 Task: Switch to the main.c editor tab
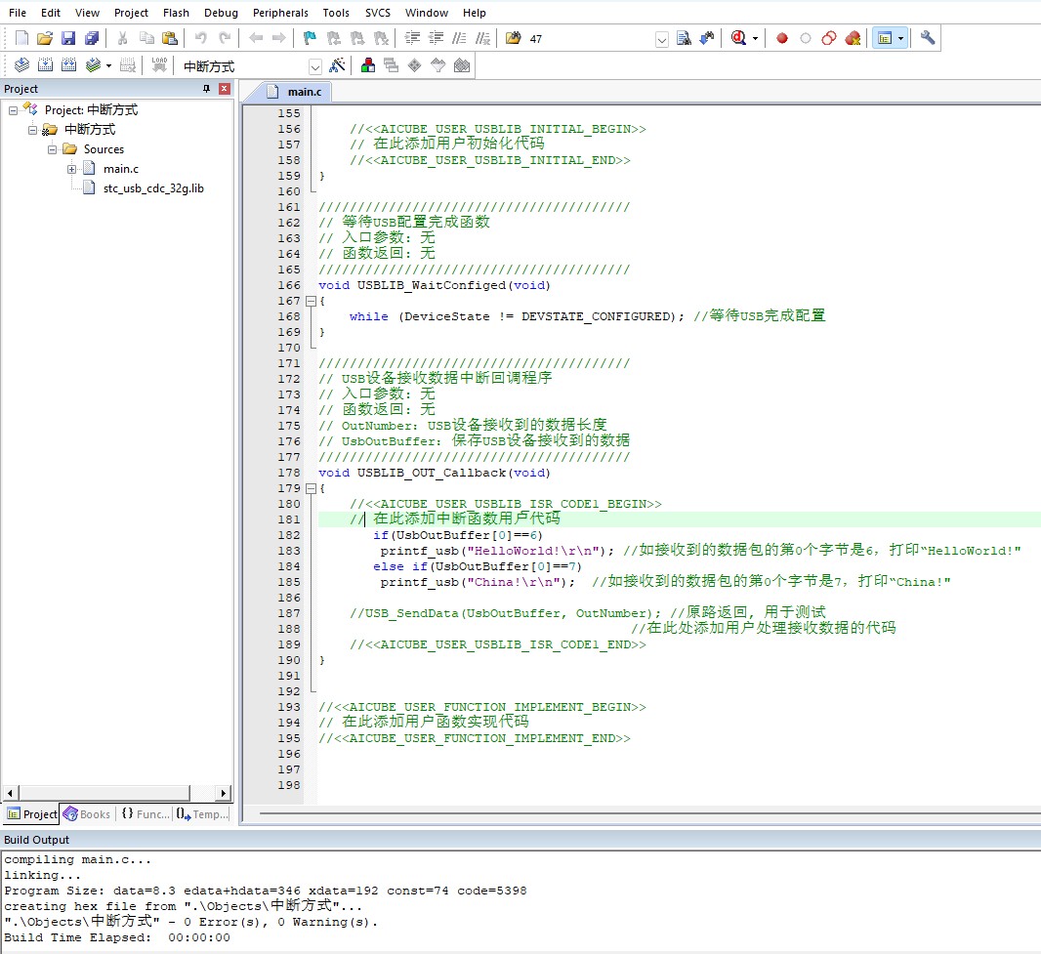[296, 92]
